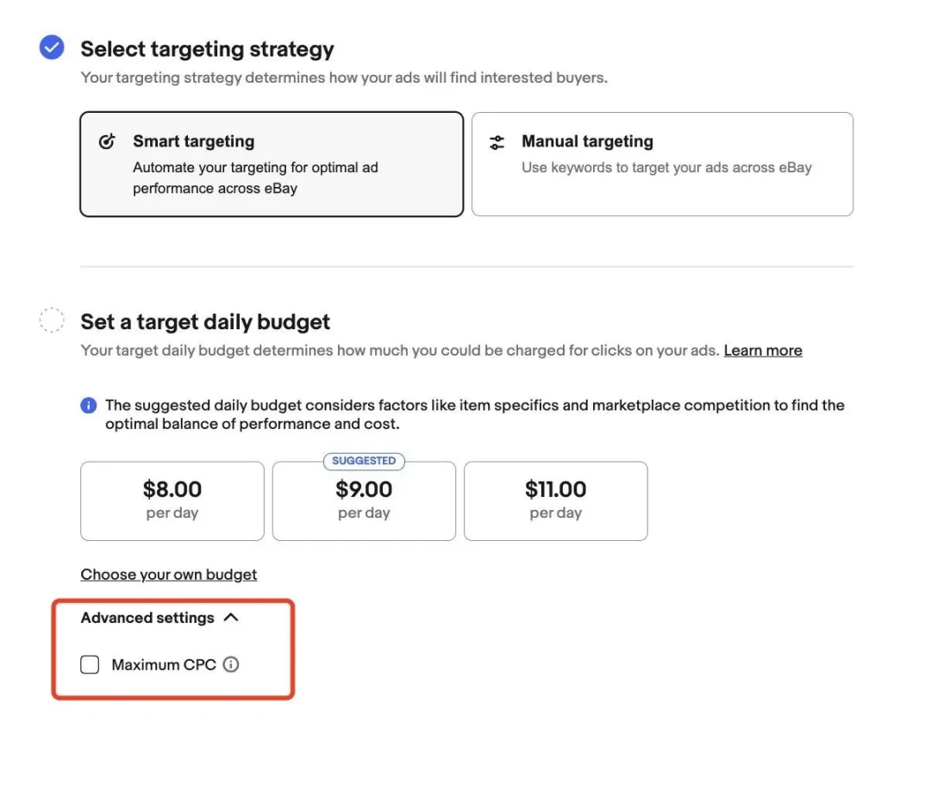Viewport: 931px width, 796px height.
Task: Click the Set a target daily budget heading
Action: click(205, 322)
